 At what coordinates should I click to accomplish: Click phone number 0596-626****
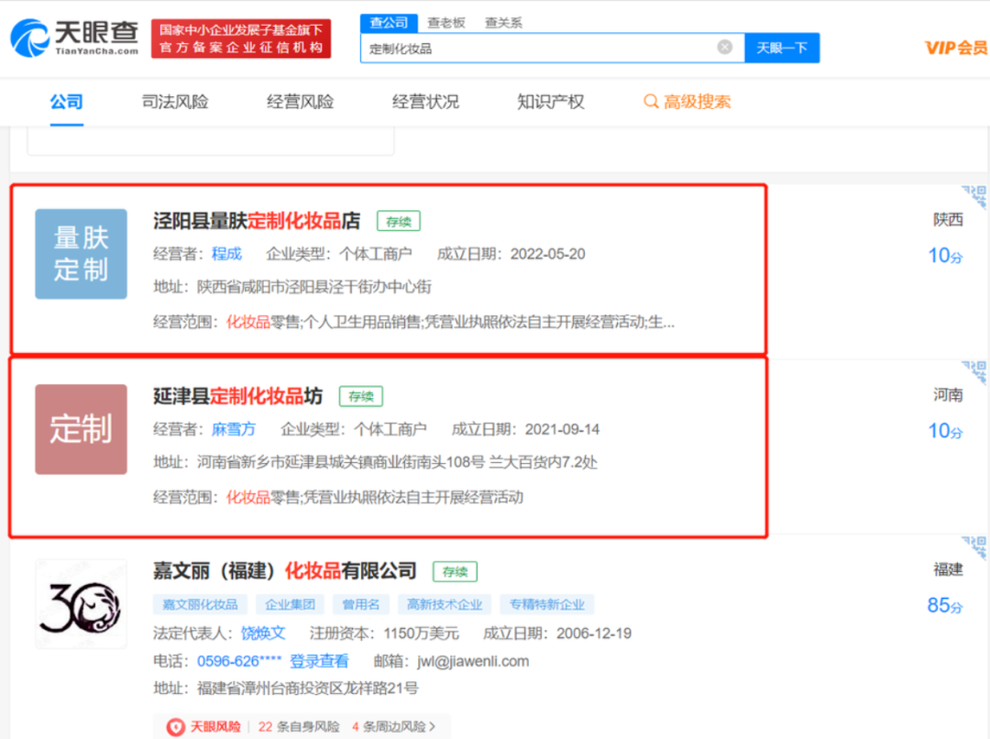[x=239, y=661]
